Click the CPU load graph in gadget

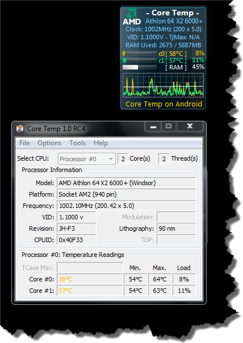[164, 85]
